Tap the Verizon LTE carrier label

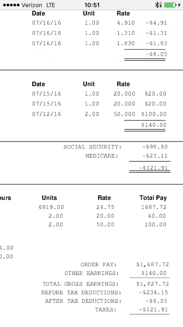[x=38, y=5]
